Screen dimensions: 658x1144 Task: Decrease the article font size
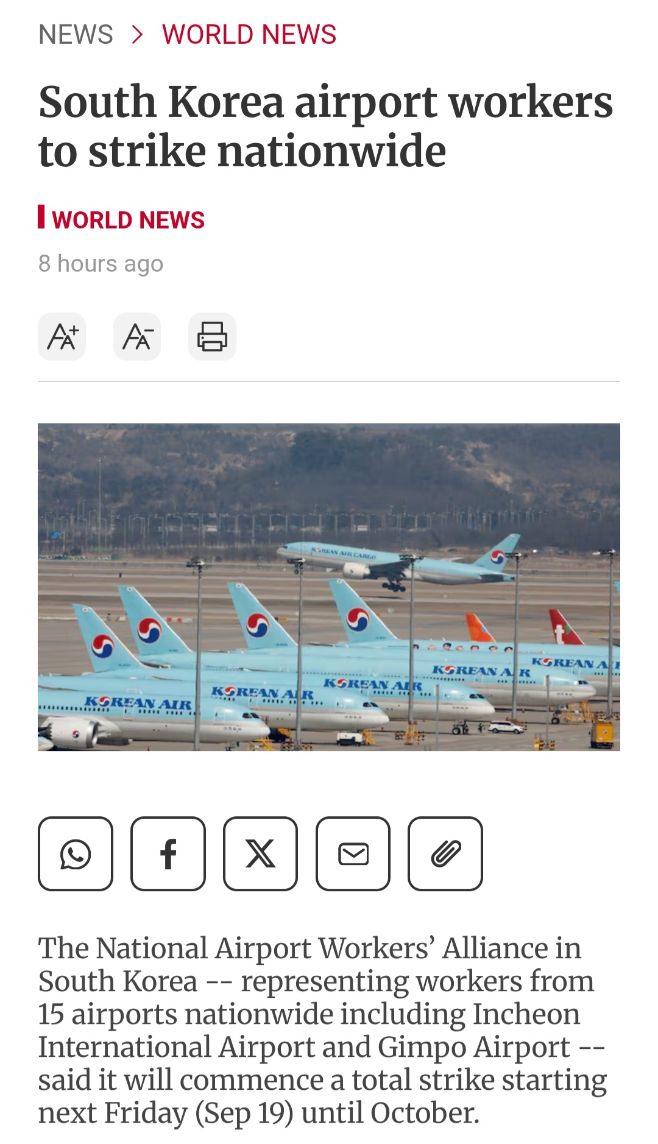click(137, 336)
